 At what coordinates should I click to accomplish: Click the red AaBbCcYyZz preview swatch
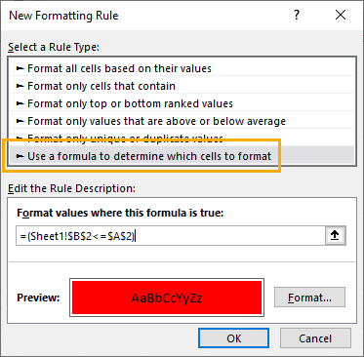pos(167,297)
